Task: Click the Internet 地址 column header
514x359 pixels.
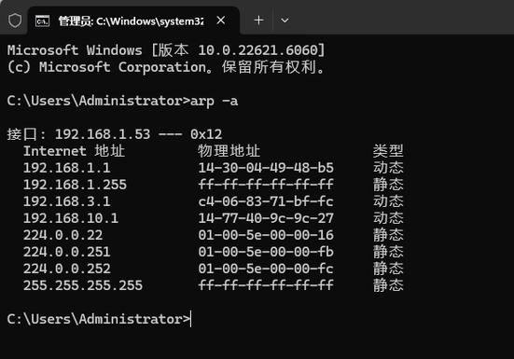Action: coord(74,151)
